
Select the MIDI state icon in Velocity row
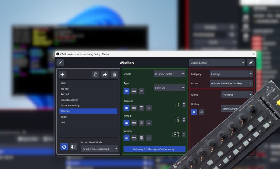click(x=134, y=138)
